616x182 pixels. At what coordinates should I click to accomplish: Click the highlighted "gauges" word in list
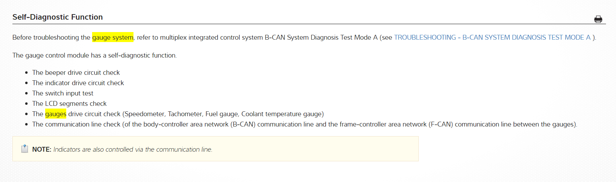(56, 114)
